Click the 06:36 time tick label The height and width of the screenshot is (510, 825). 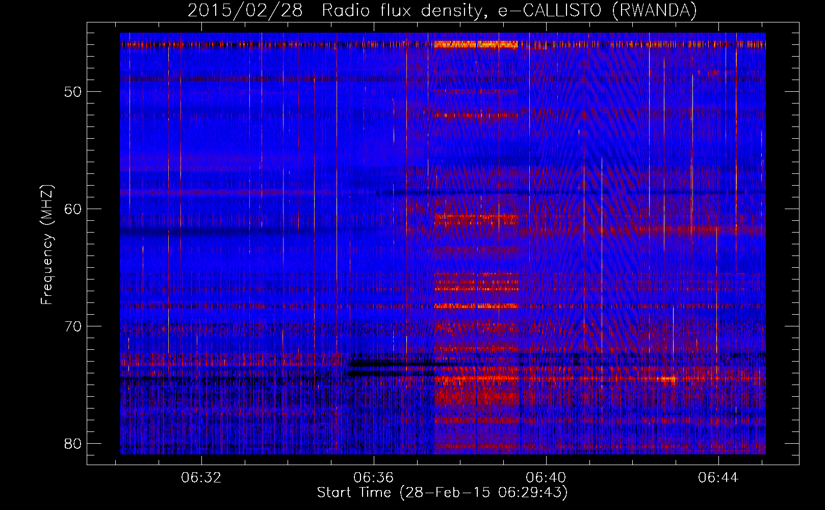click(374, 478)
